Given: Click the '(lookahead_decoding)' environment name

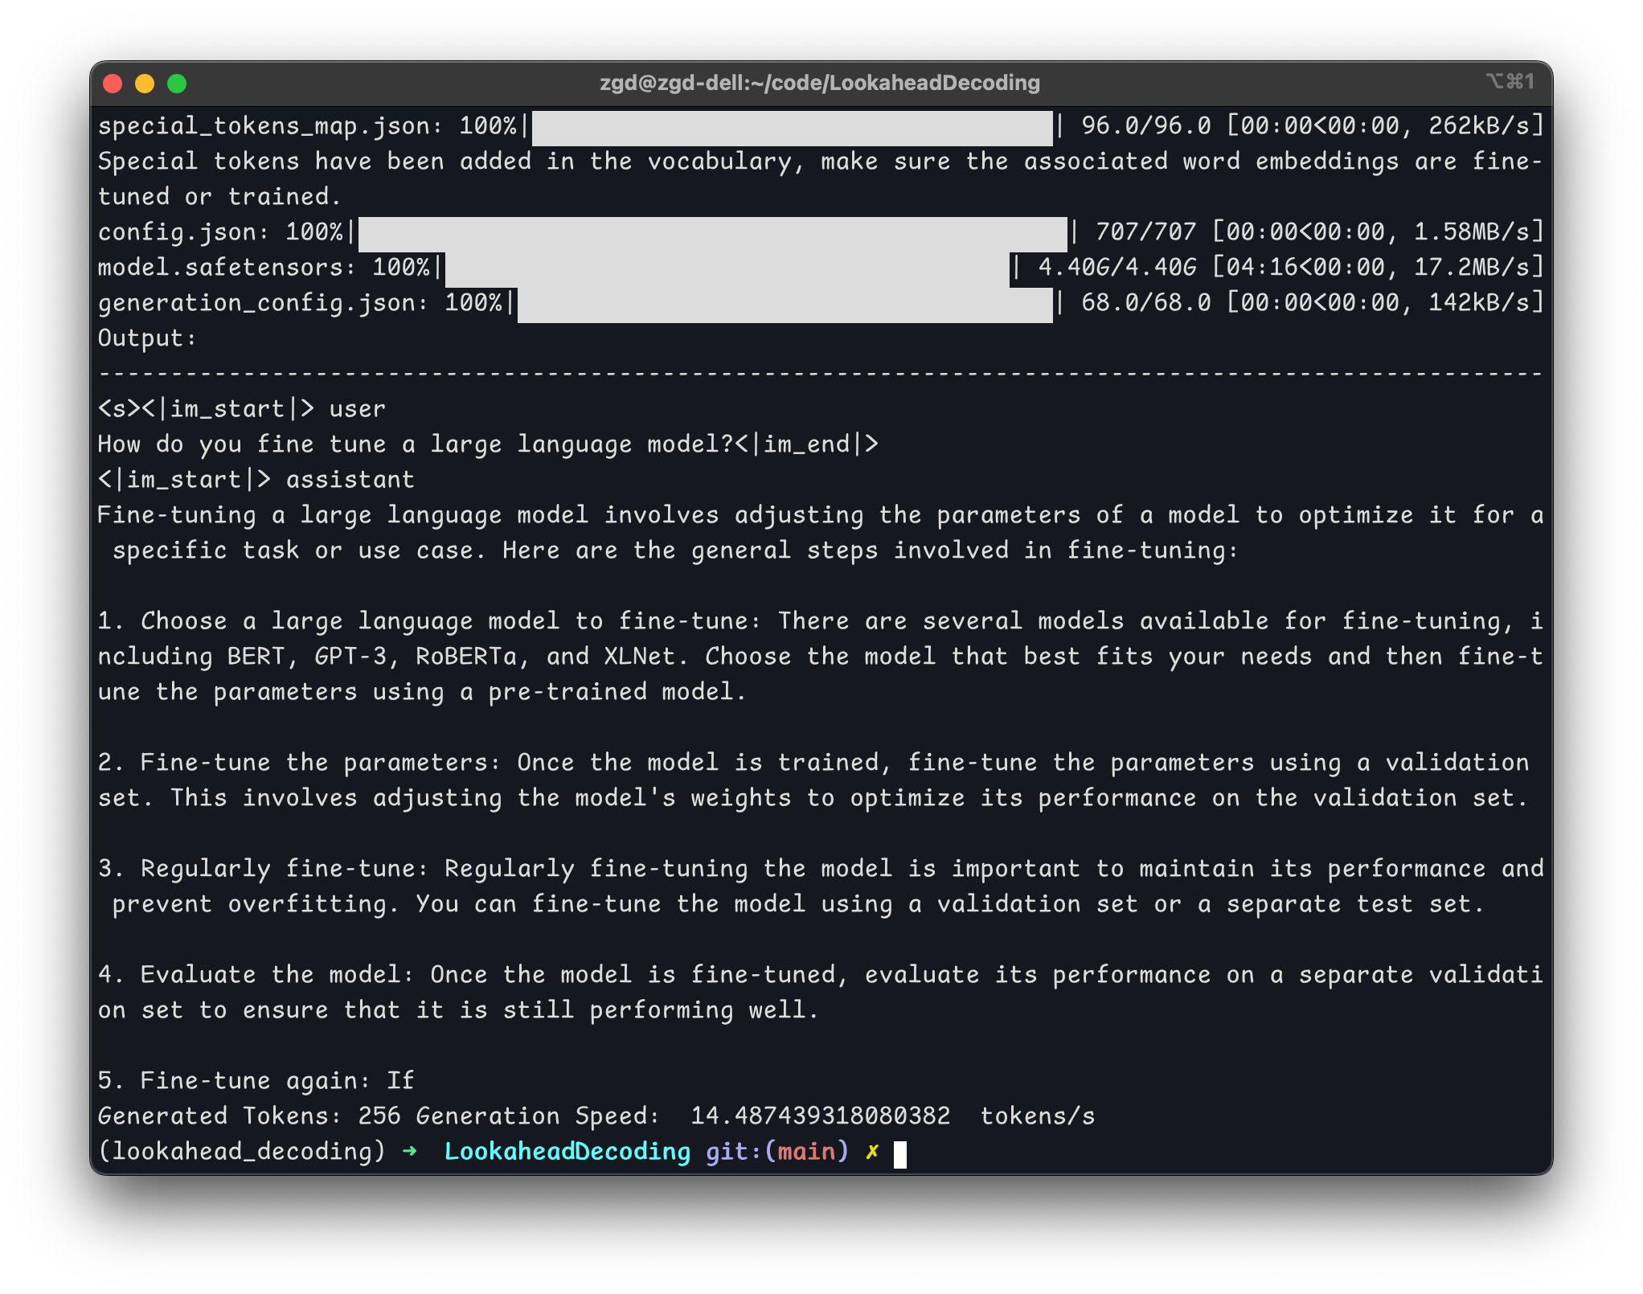Looking at the screenshot, I should click(241, 1152).
